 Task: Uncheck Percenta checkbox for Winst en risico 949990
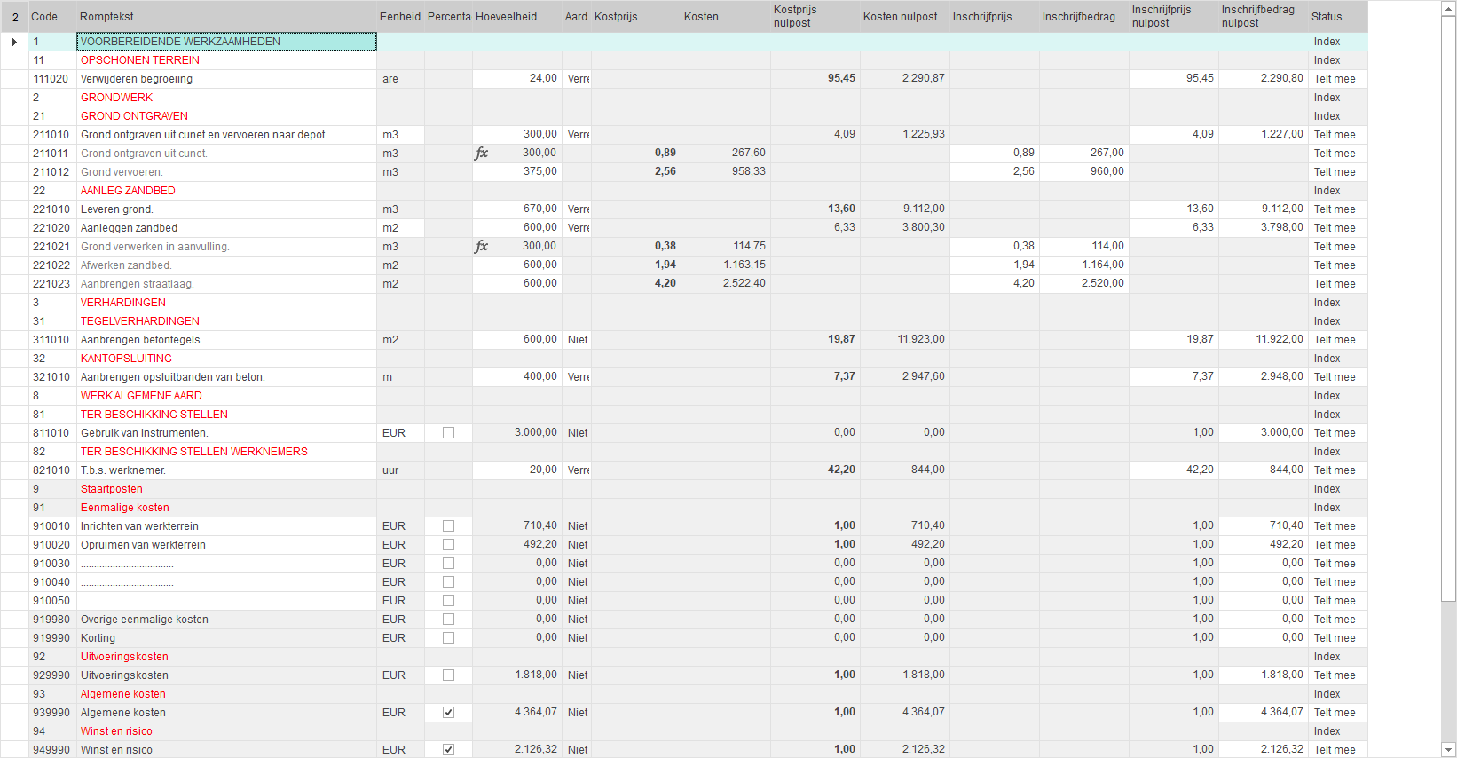[x=448, y=750]
